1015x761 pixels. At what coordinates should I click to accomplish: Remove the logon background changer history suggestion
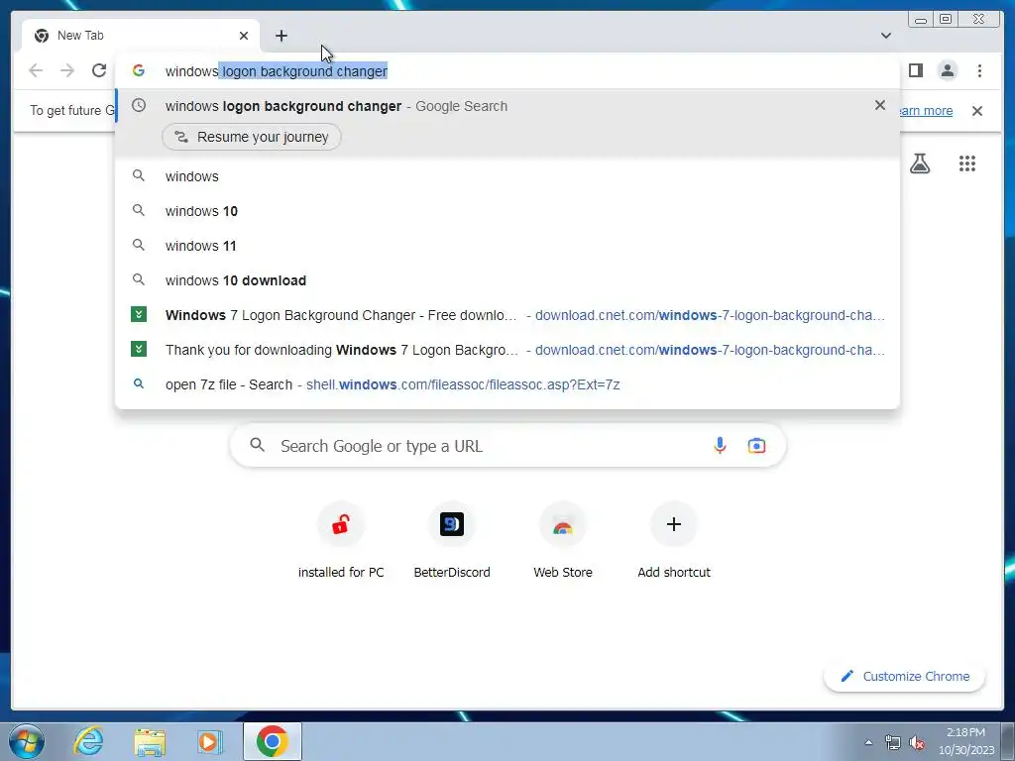pyautogui.click(x=880, y=105)
